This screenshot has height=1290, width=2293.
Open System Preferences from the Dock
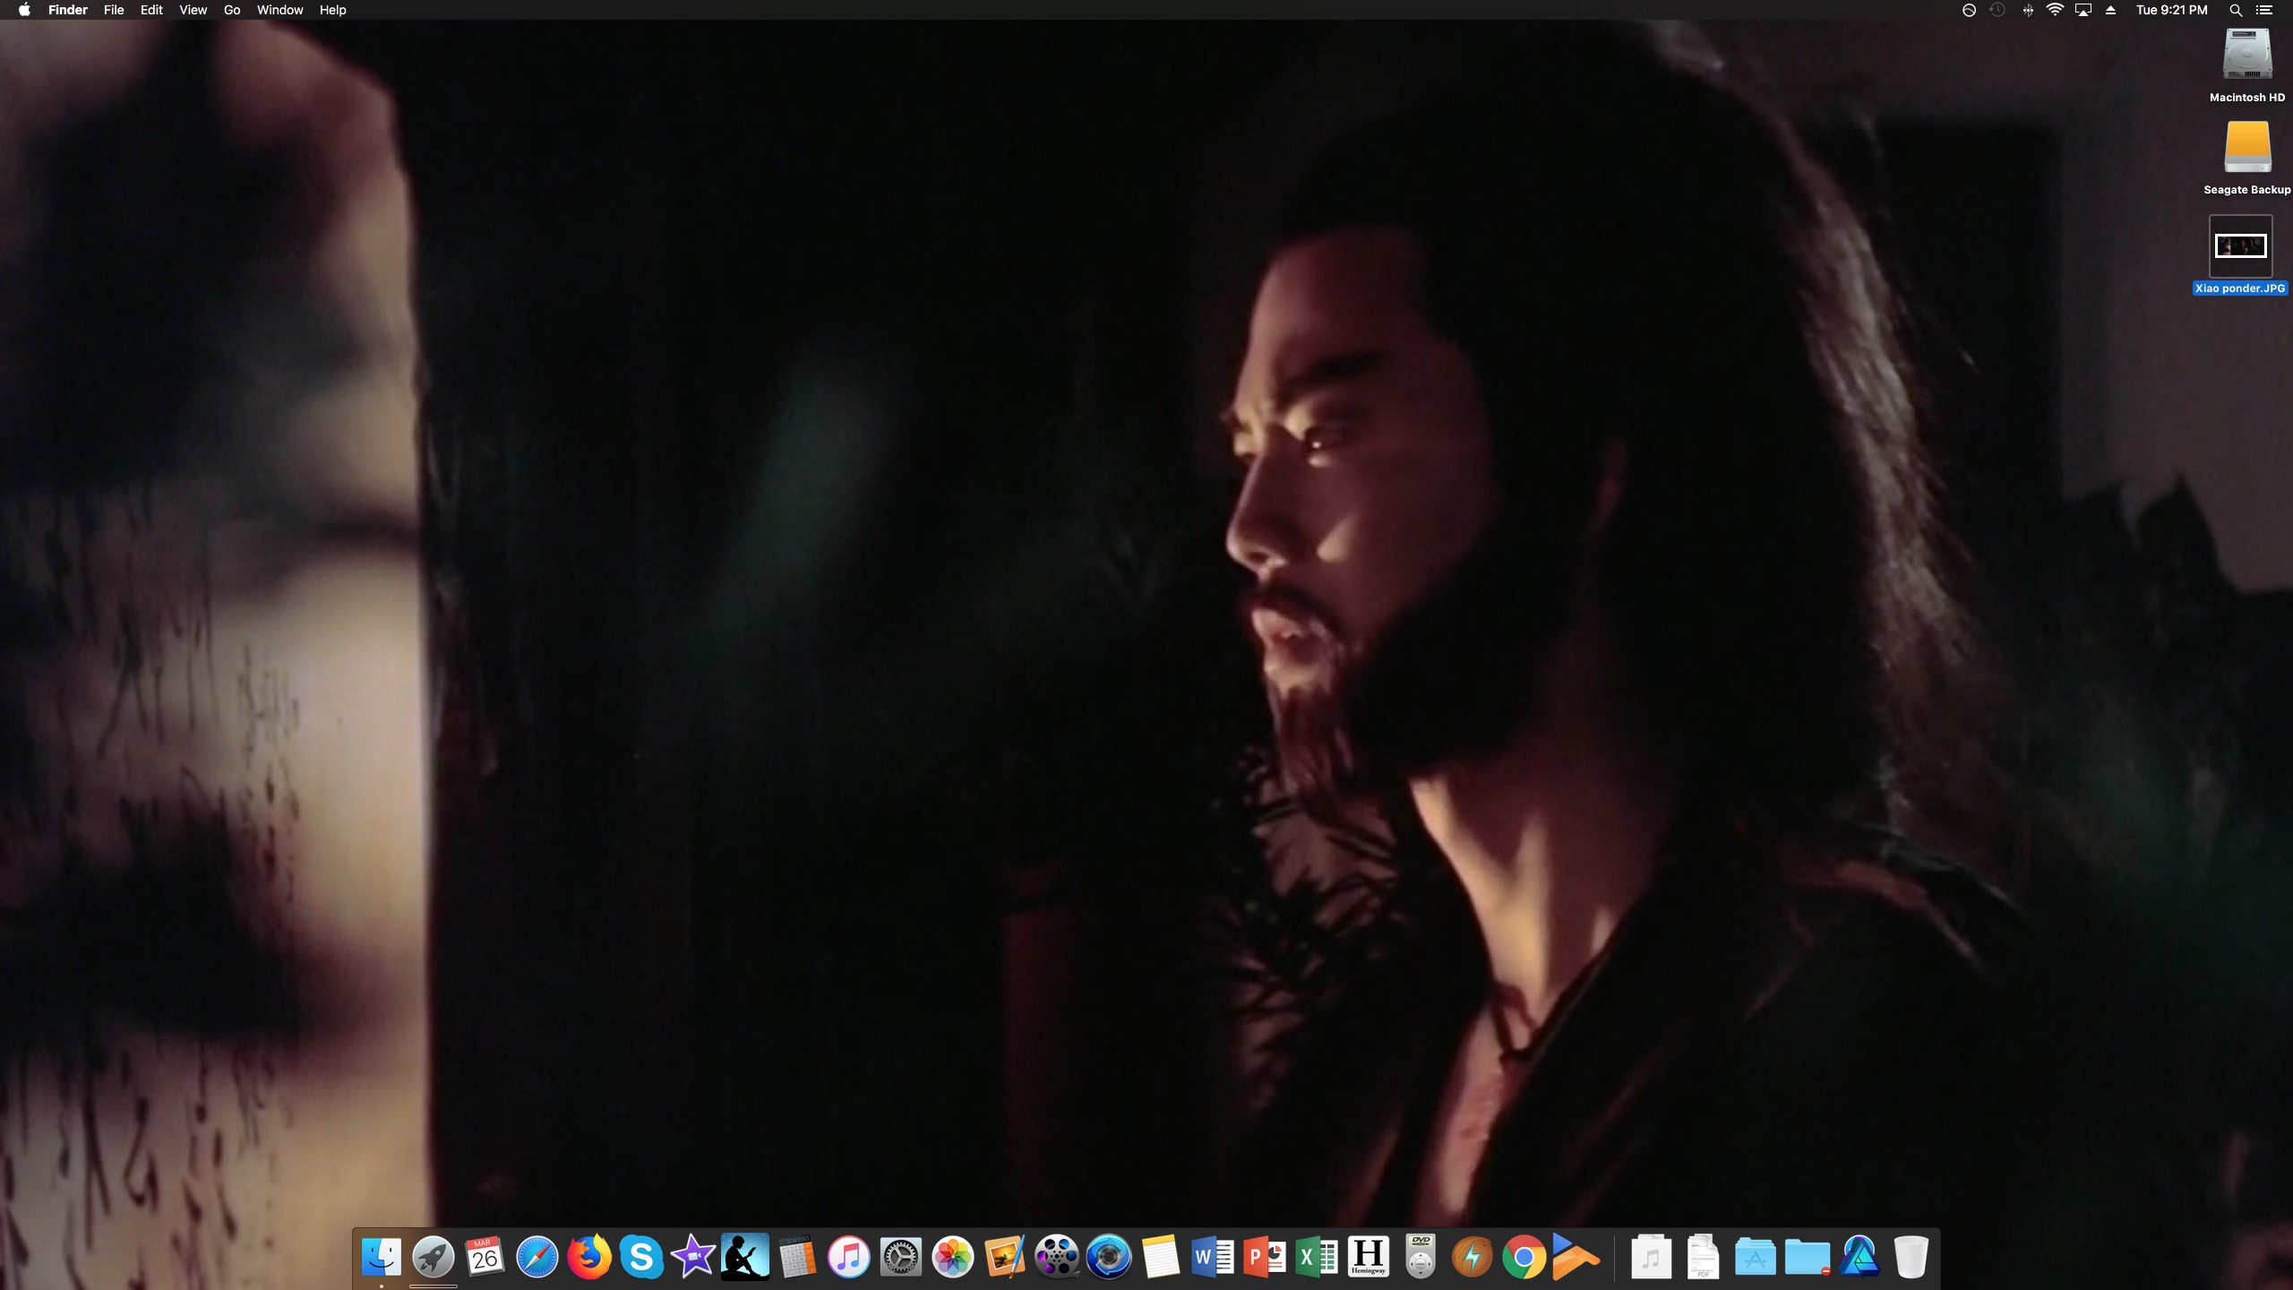click(x=900, y=1257)
